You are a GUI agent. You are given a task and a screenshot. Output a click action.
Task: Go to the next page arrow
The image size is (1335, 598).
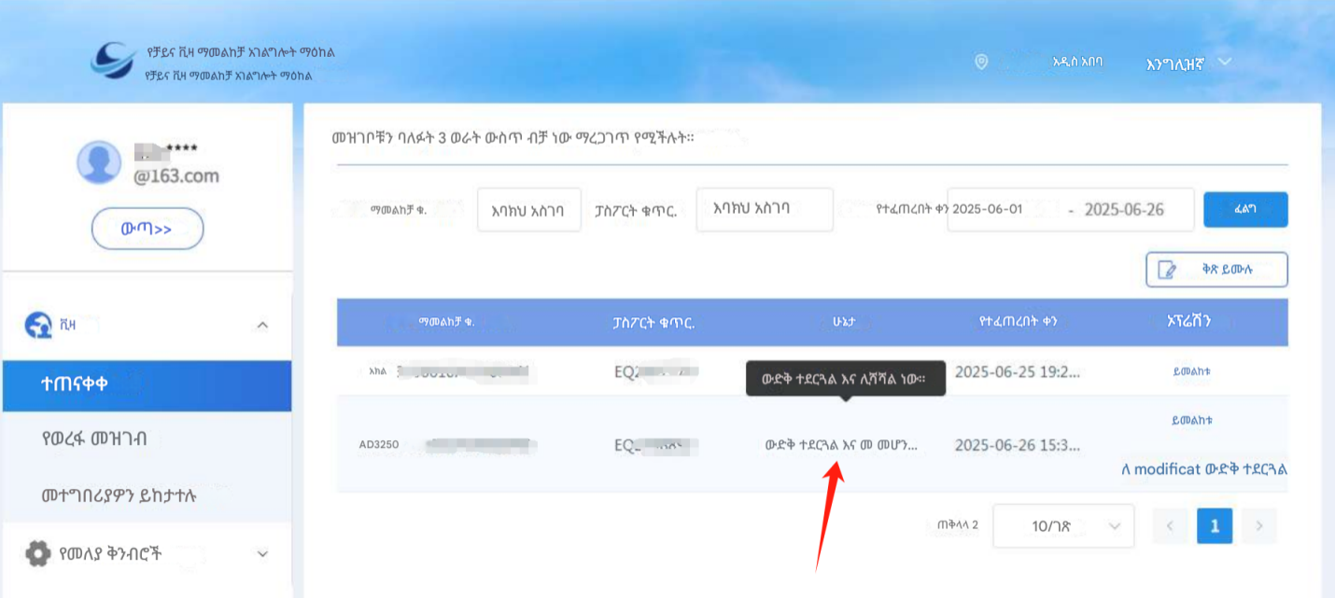tap(1258, 526)
